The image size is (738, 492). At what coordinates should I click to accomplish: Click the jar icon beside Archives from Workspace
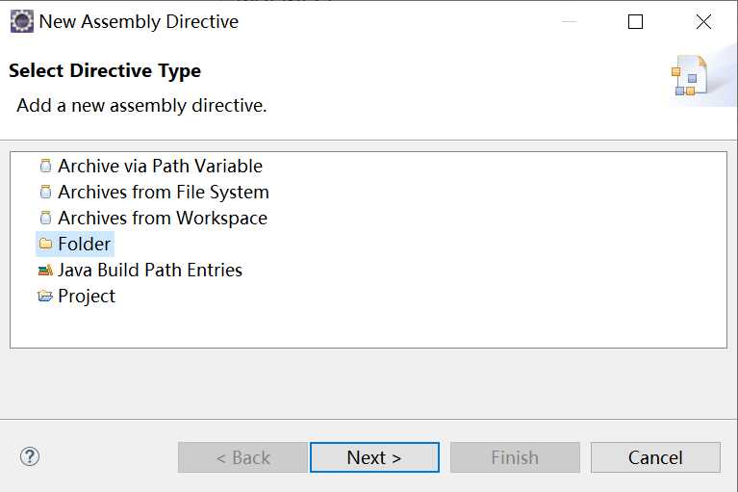pos(45,218)
